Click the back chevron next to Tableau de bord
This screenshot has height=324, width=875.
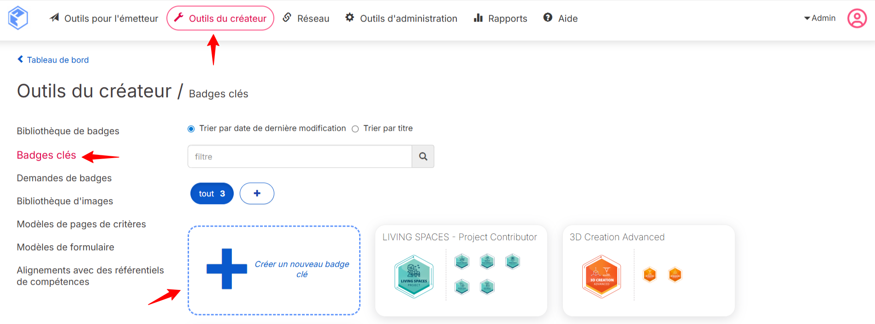point(20,59)
